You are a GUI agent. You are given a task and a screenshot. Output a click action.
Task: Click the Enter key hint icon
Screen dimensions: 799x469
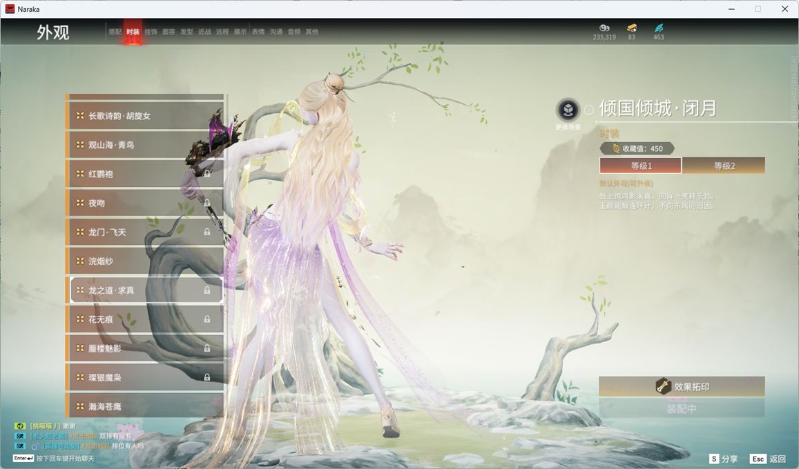pyautogui.click(x=23, y=459)
